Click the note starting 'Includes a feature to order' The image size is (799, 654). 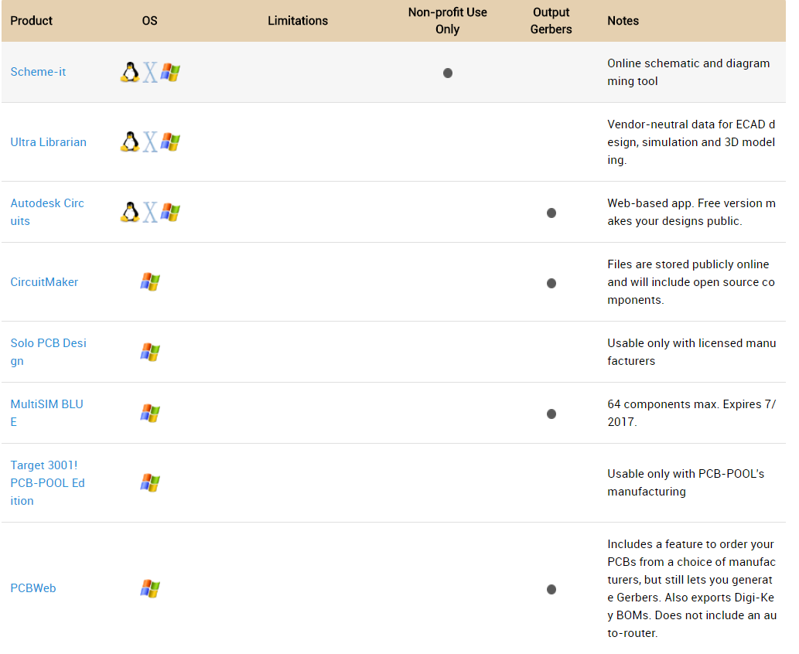click(x=692, y=588)
